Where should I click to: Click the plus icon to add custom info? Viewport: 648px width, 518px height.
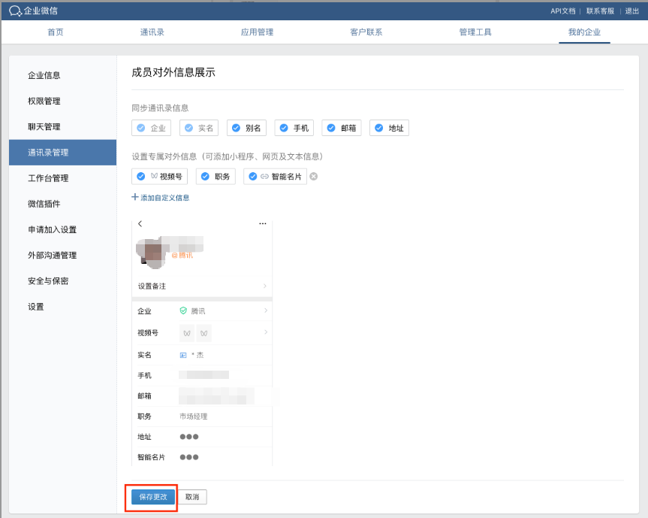click(134, 197)
